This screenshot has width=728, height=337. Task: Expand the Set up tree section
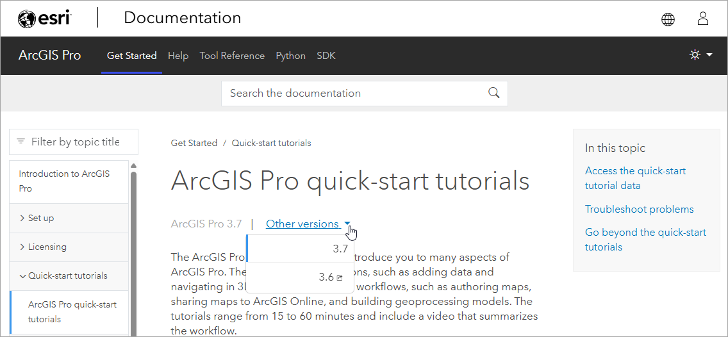(x=69, y=218)
